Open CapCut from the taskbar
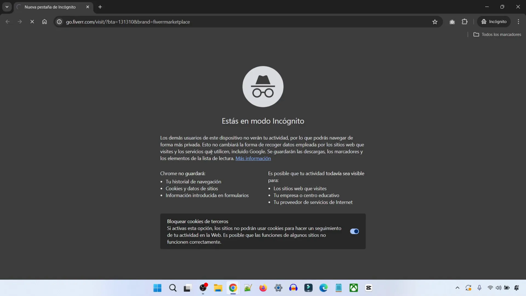 (368, 288)
